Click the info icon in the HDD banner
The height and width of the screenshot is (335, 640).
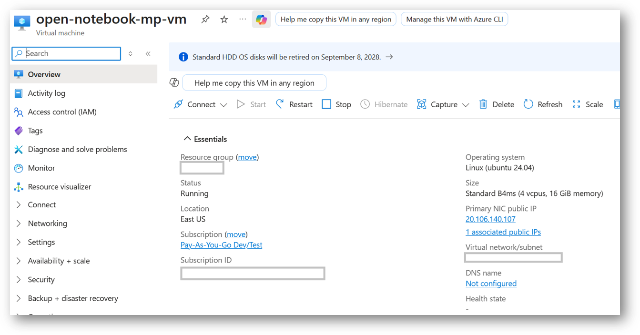(183, 57)
